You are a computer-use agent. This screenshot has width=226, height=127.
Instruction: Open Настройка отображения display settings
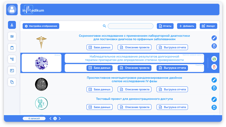[x=41, y=26]
